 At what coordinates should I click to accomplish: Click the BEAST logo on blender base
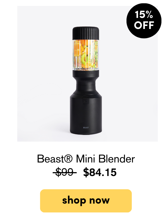tap(86, 127)
